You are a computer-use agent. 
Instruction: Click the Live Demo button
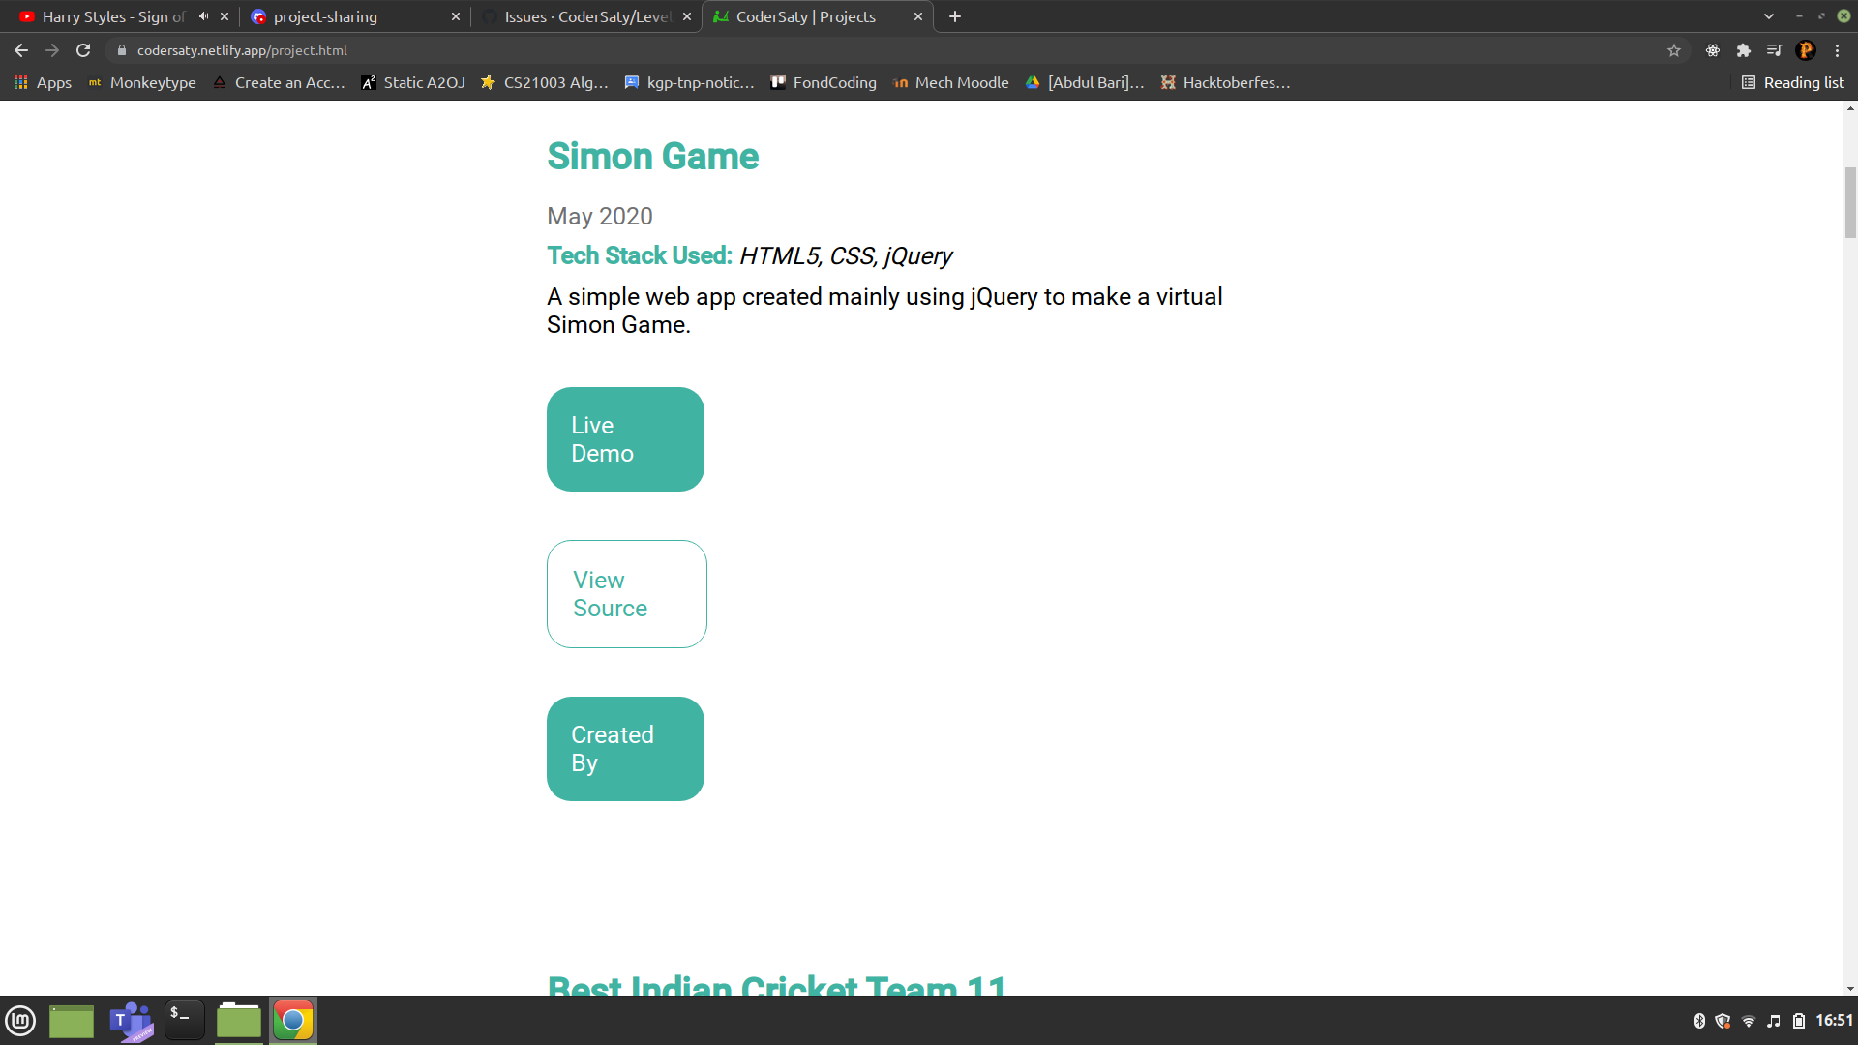[625, 439]
